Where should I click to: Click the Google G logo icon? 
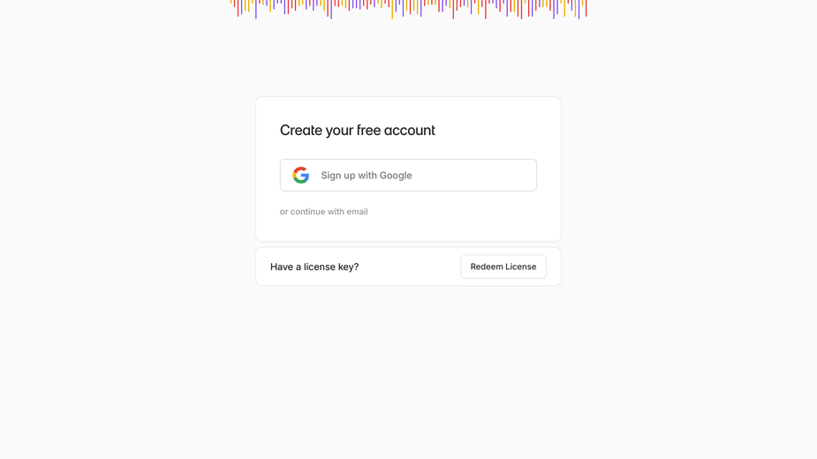(300, 175)
